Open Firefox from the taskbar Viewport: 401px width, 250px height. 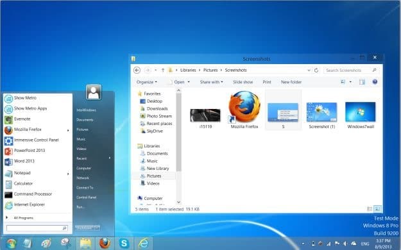[x=105, y=244]
